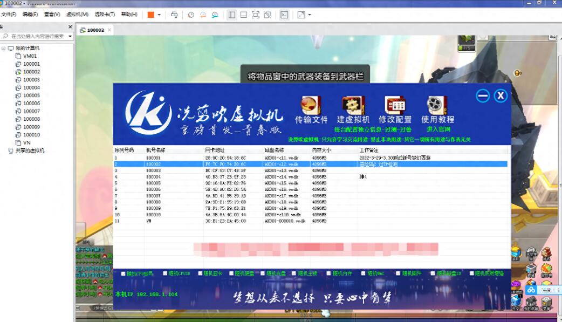The height and width of the screenshot is (322, 562).
Task: Close the 虚拟机 manager dialog with the X button
Action: coord(501,96)
